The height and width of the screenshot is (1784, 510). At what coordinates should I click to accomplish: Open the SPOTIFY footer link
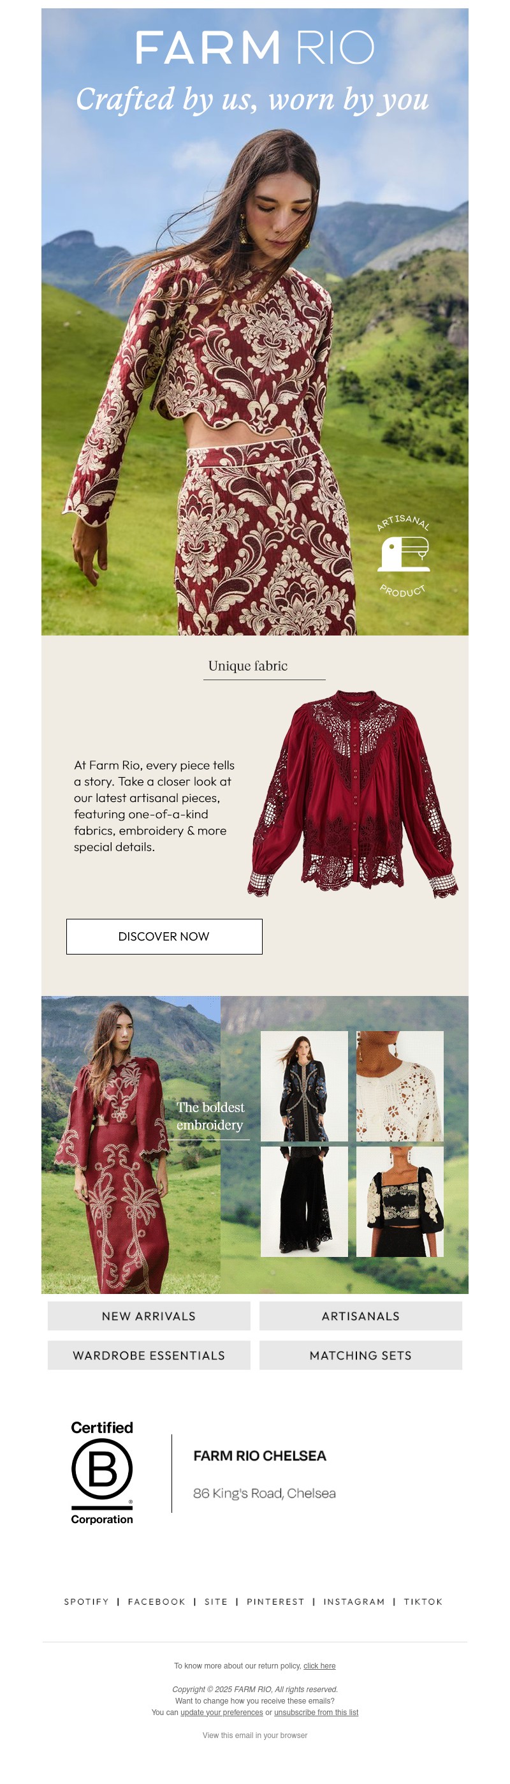click(x=87, y=1602)
